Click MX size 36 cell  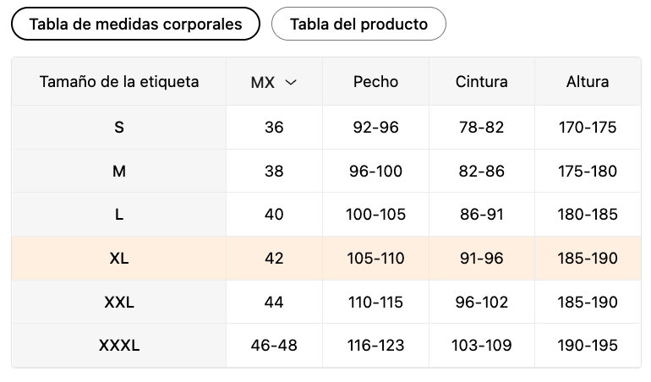[x=274, y=128]
